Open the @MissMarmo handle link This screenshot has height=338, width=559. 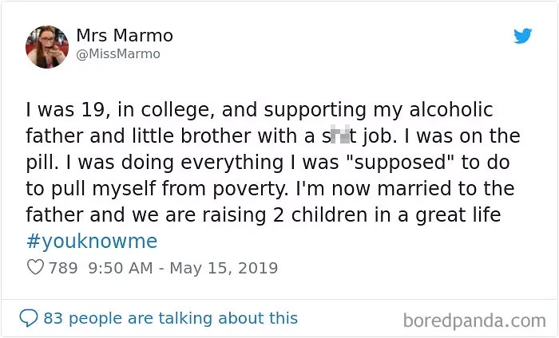tap(118, 54)
